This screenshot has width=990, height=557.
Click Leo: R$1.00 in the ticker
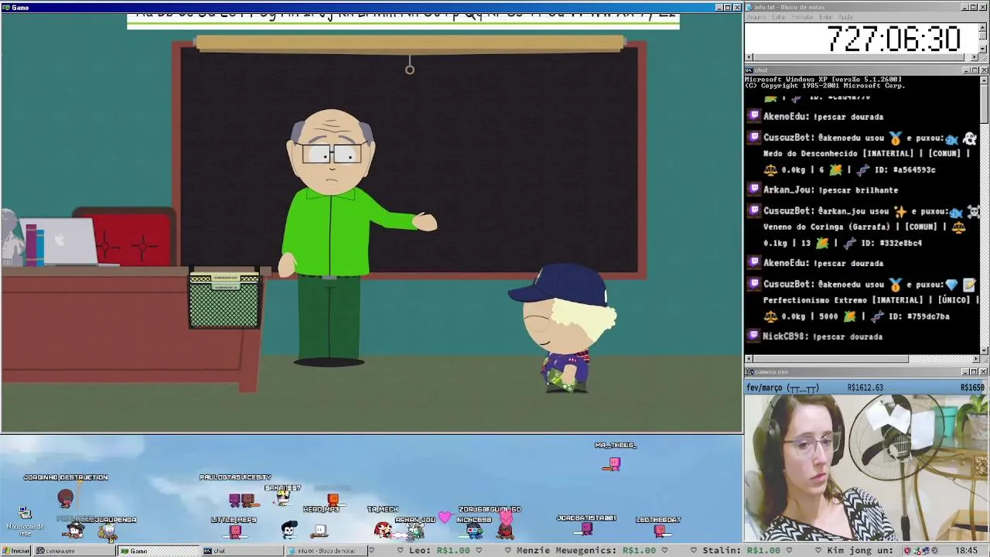(439, 551)
